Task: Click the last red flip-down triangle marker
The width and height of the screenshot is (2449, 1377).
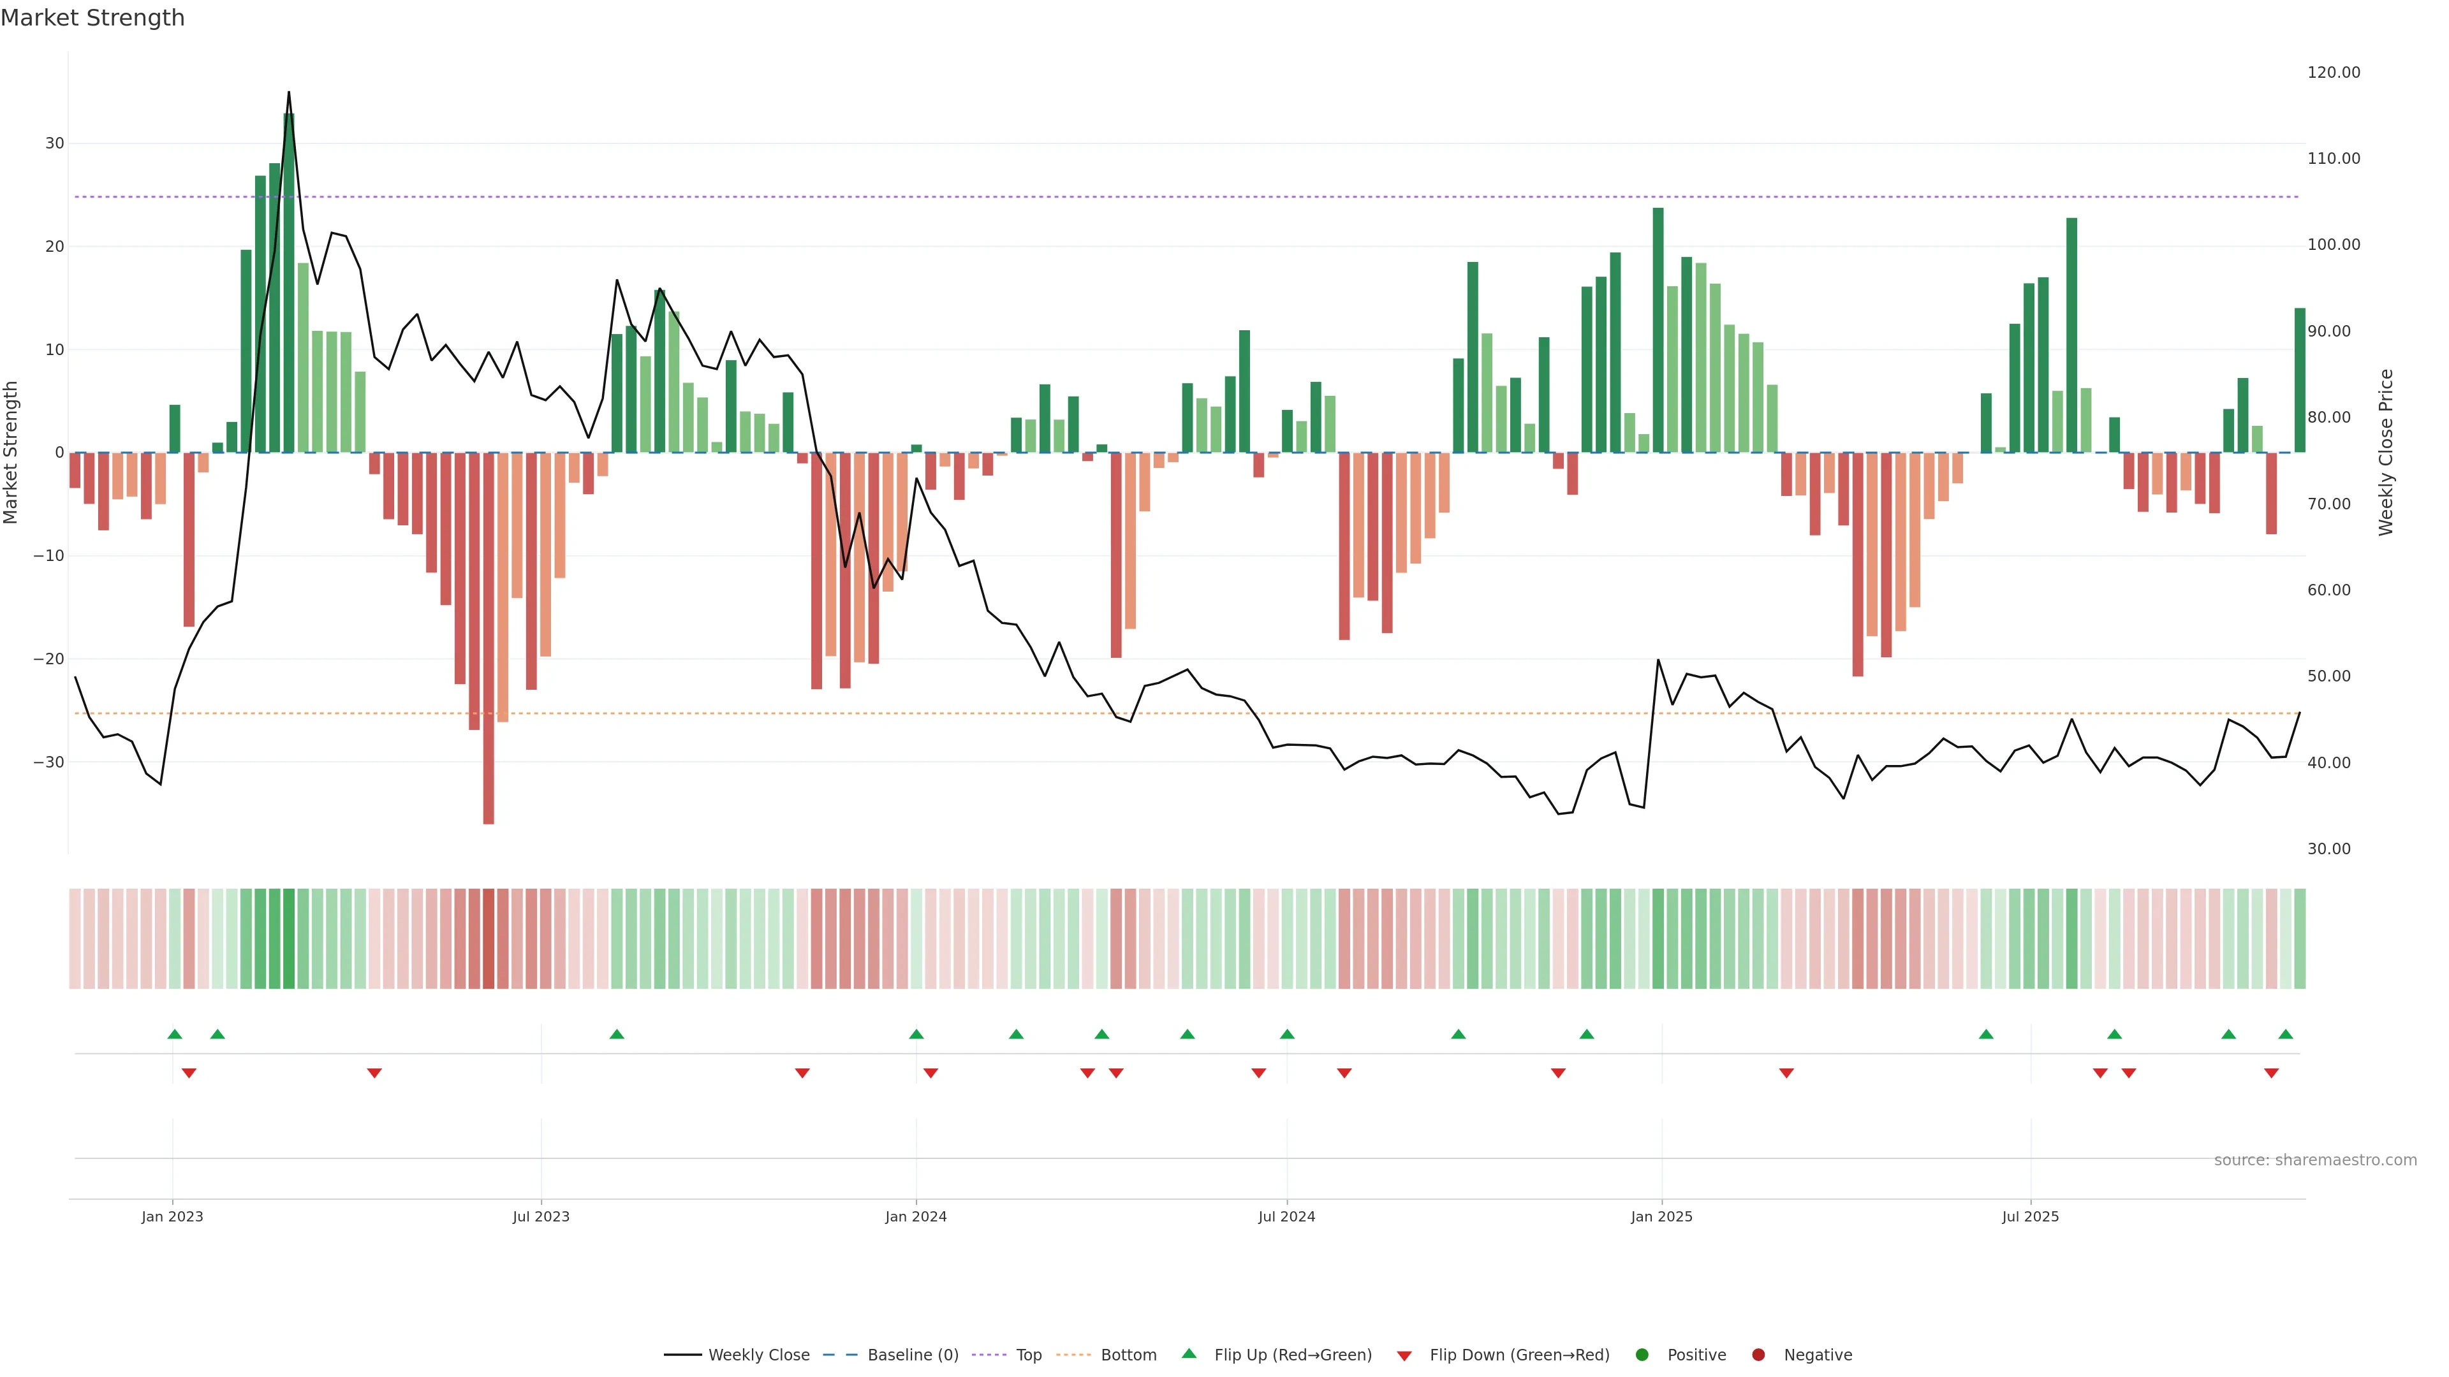Action: pos(2271,1073)
